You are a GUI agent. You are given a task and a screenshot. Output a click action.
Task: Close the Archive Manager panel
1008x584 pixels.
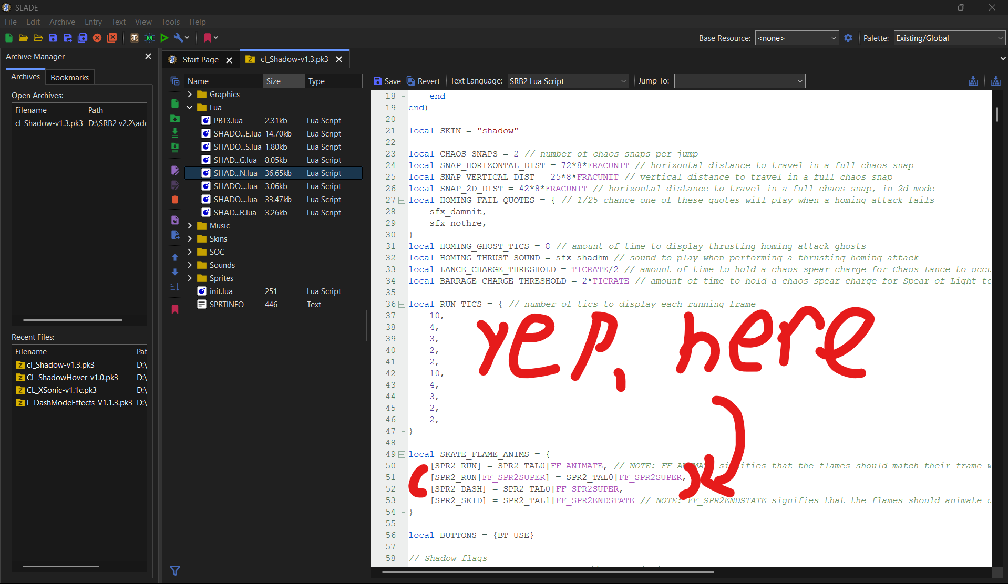click(x=148, y=56)
